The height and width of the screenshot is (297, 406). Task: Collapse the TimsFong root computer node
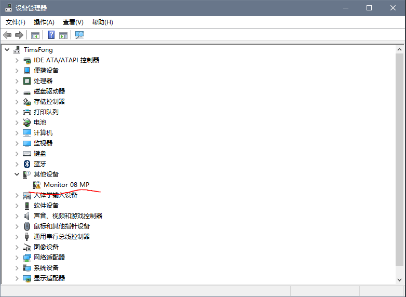(x=7, y=49)
